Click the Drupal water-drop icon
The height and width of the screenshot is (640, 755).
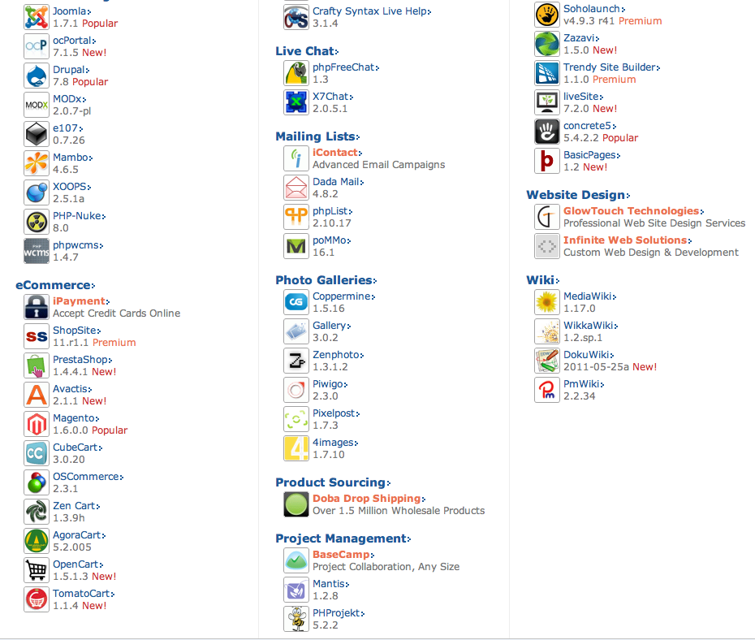coord(37,76)
